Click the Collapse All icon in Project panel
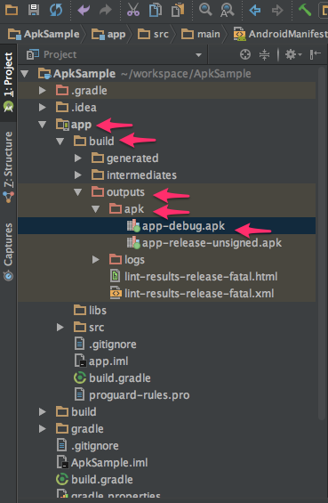 pos(264,54)
